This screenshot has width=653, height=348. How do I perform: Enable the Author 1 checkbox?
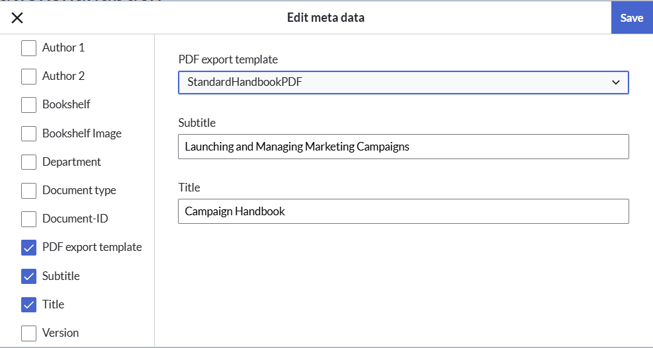[x=29, y=48]
